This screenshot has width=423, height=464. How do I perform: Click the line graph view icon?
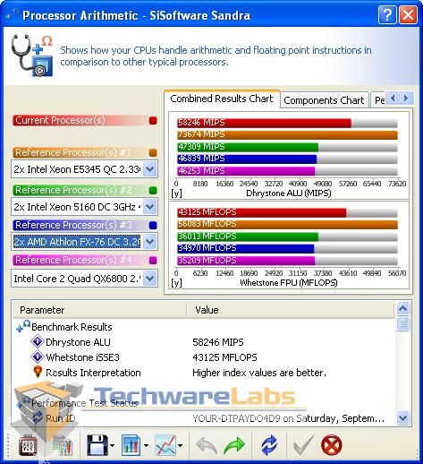[x=165, y=445]
